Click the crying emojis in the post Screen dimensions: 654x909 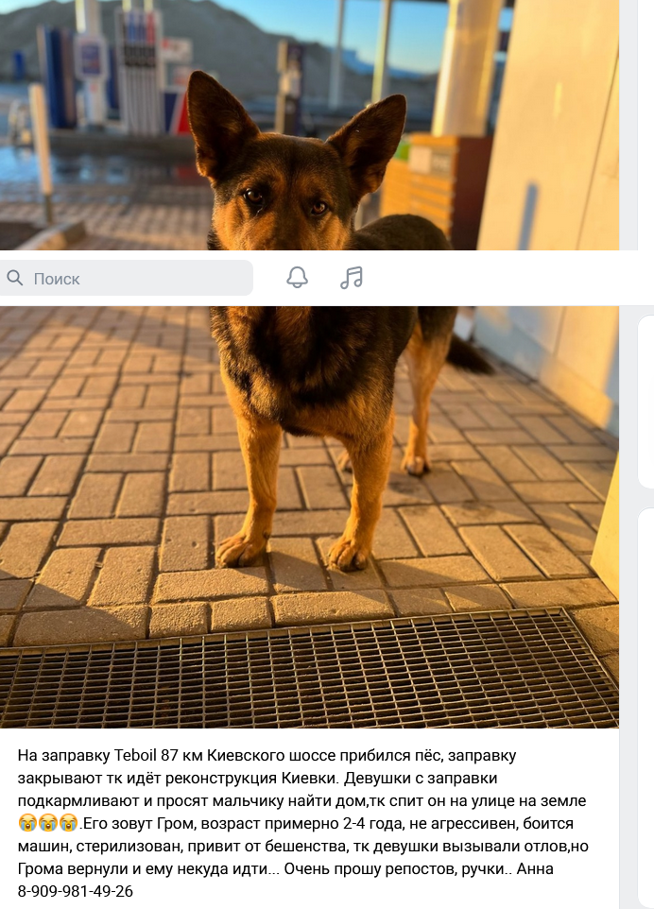click(48, 823)
